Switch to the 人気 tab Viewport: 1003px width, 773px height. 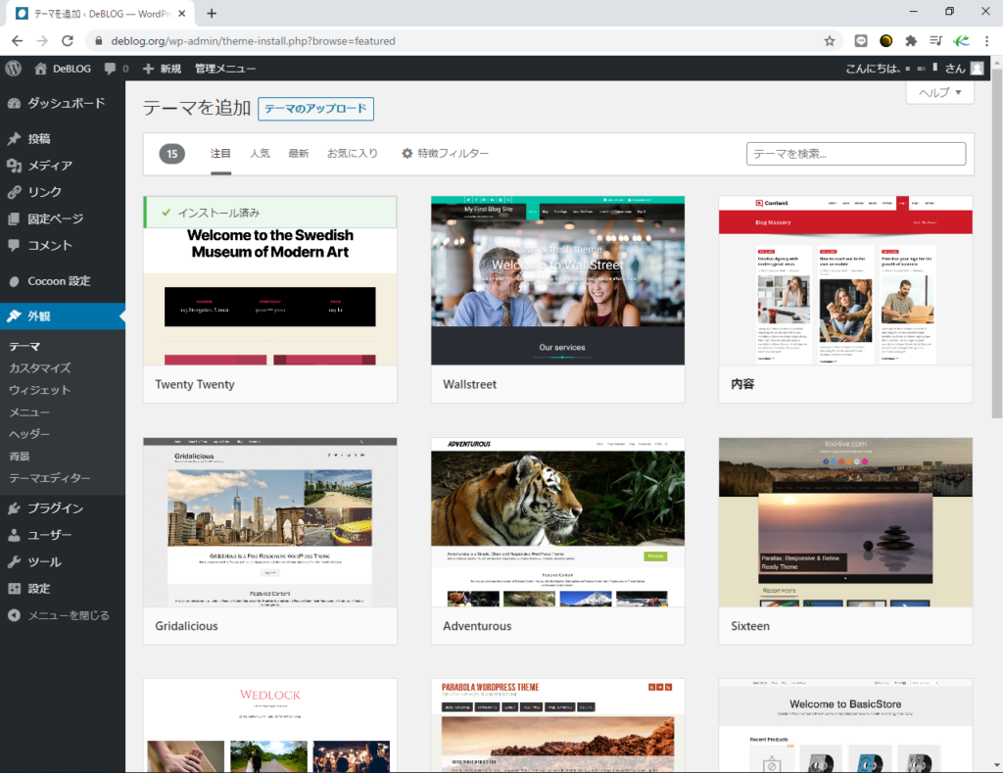click(x=260, y=154)
